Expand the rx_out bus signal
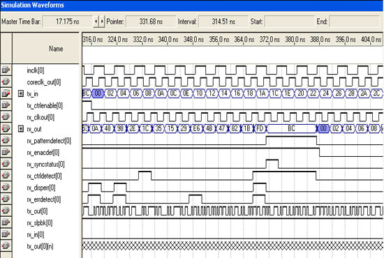This screenshot has width=384, height=258. (x=21, y=128)
